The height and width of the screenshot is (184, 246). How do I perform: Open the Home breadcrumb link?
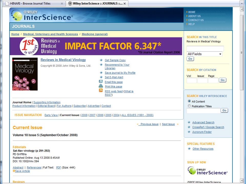15,34
